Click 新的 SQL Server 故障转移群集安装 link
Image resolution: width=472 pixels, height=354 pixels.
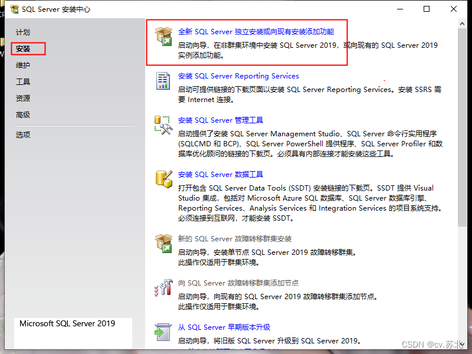click(x=234, y=239)
